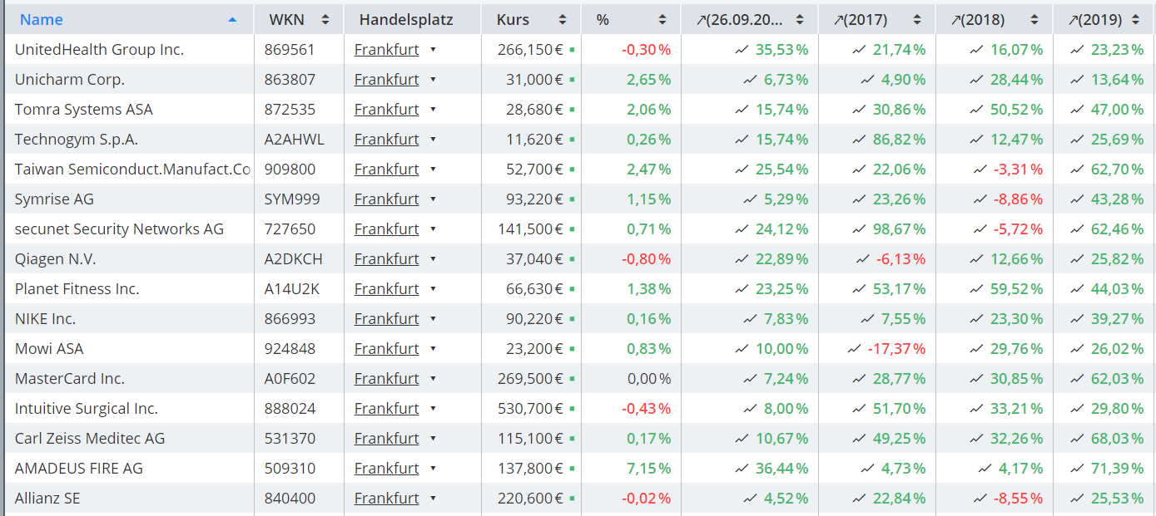Sort by the Handelsplatz column header
The width and height of the screenshot is (1156, 516).
click(399, 20)
